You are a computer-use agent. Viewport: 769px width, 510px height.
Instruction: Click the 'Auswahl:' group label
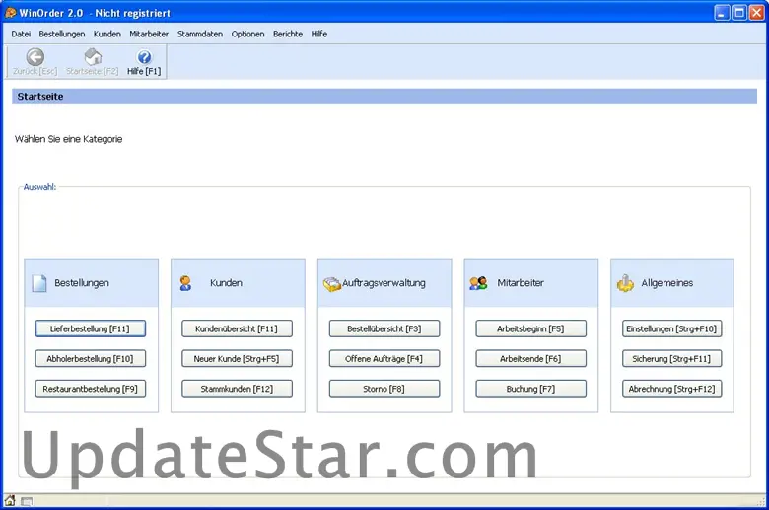pos(39,187)
